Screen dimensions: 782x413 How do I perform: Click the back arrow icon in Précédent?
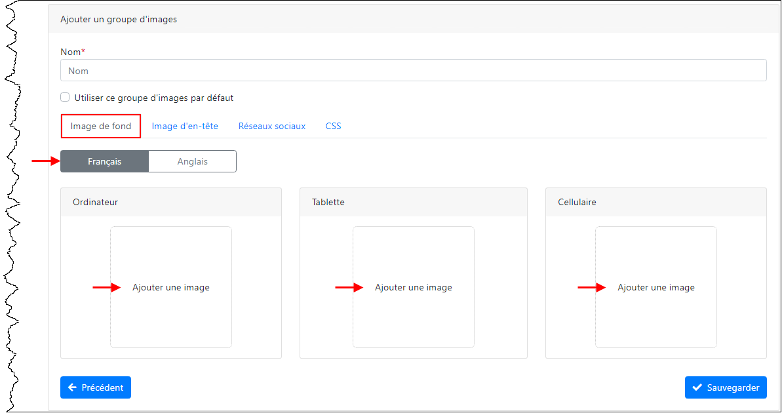(x=73, y=387)
